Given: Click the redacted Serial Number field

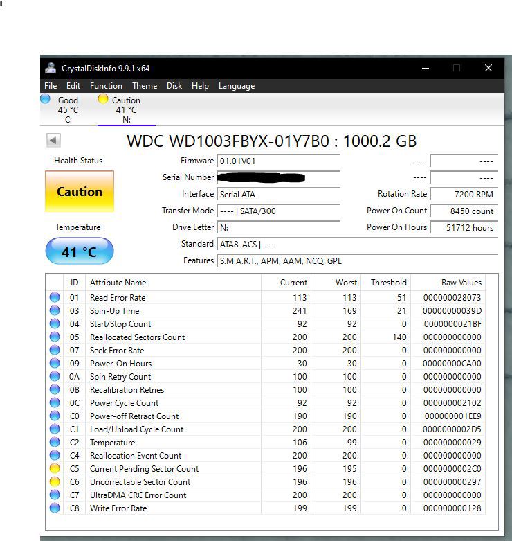Looking at the screenshot, I should pyautogui.click(x=278, y=177).
